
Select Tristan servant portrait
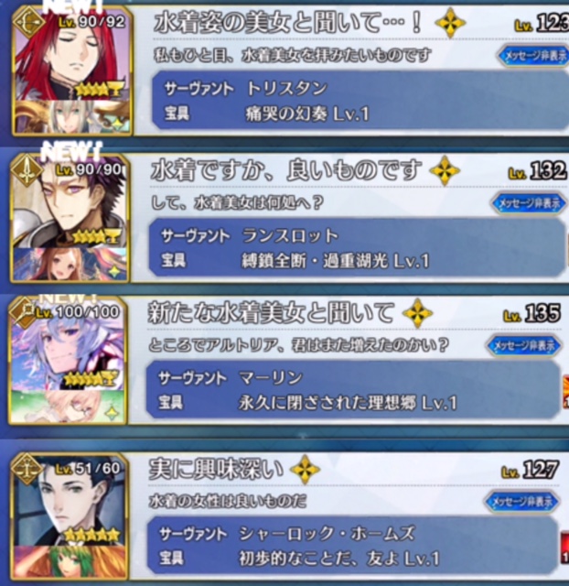pyautogui.click(x=72, y=54)
